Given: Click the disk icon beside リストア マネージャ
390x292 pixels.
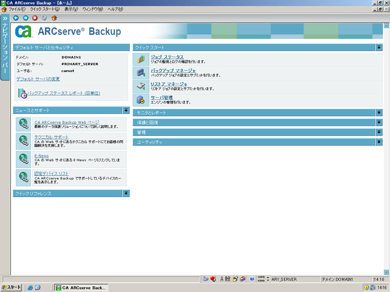Looking at the screenshot, I should [141, 86].
